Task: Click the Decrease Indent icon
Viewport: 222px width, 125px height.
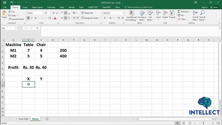Action: click(x=74, y=18)
